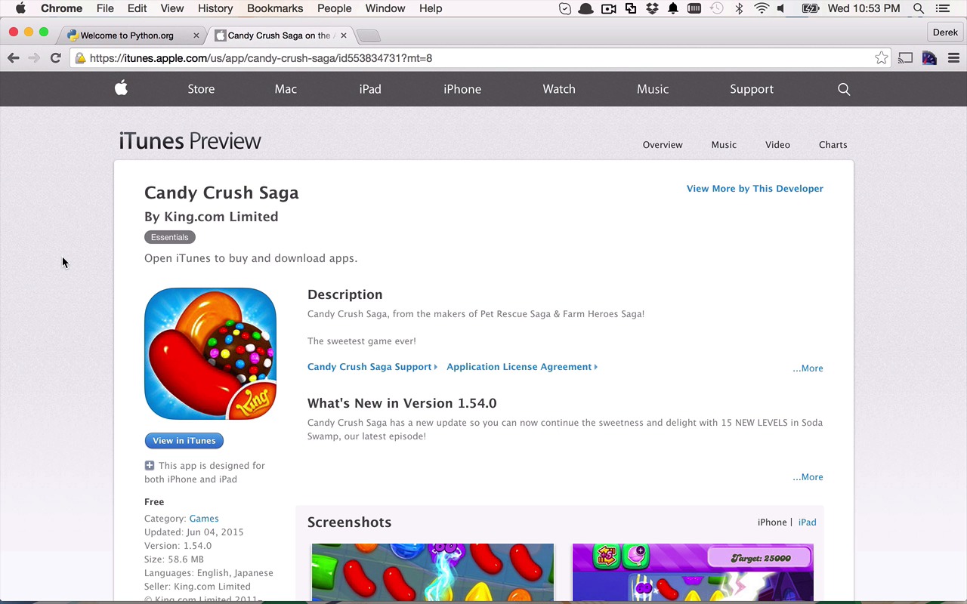Click the Candy Crush Saga app icon

(x=210, y=353)
